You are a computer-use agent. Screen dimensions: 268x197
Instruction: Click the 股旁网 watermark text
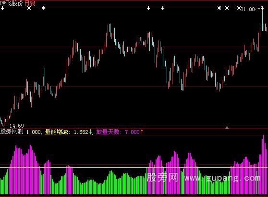(162, 177)
